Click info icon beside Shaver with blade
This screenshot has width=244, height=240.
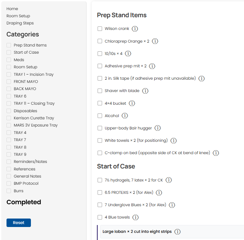(145, 91)
